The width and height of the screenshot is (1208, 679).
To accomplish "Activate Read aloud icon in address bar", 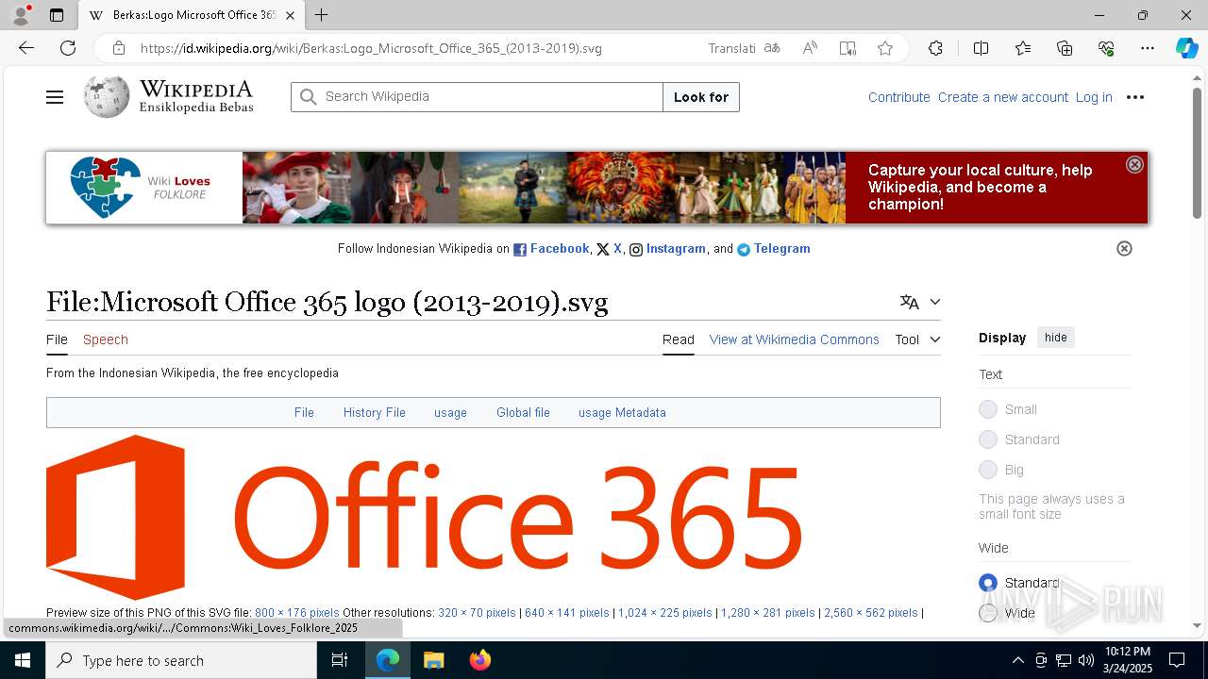I will [810, 48].
